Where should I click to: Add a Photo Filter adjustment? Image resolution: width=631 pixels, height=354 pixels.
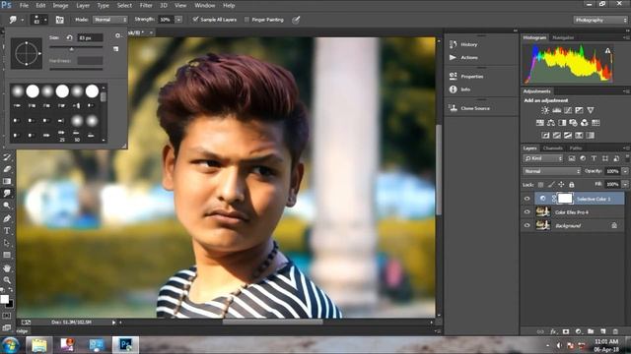(573, 123)
